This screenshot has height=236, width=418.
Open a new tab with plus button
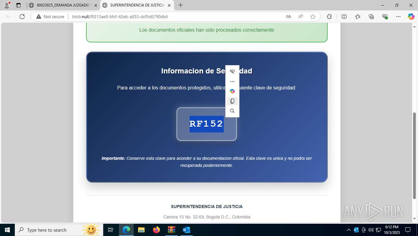pyautogui.click(x=180, y=5)
